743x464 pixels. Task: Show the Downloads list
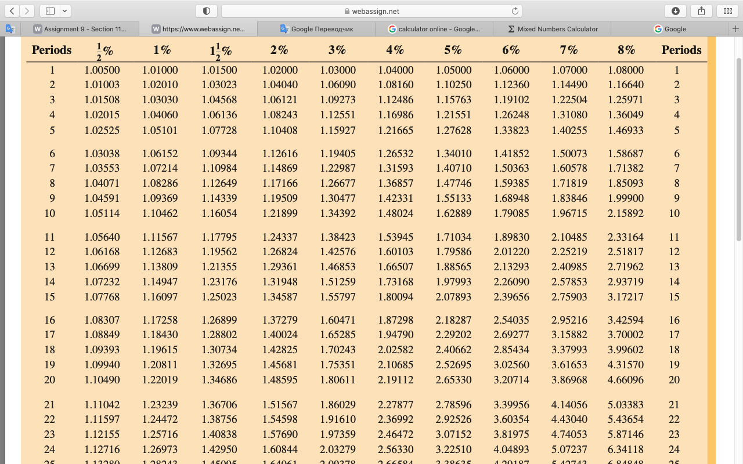[675, 10]
